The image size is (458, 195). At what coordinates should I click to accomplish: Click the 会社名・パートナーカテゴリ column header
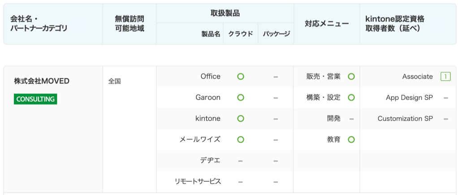tap(39, 24)
